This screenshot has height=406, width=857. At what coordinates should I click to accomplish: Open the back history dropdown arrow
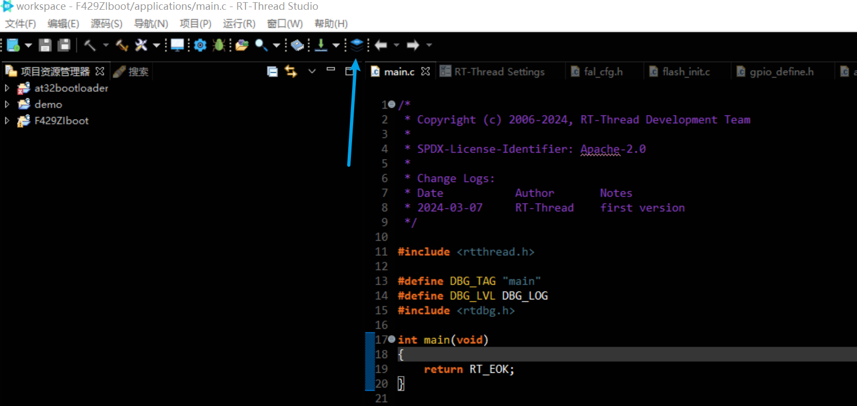(396, 45)
